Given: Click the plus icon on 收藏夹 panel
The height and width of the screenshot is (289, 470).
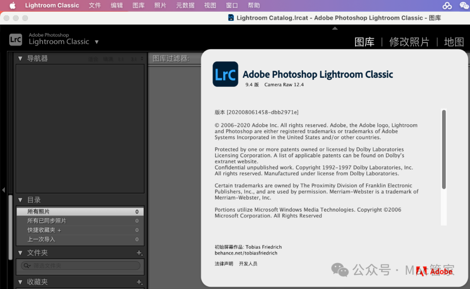Looking at the screenshot, I should pyautogui.click(x=139, y=282).
